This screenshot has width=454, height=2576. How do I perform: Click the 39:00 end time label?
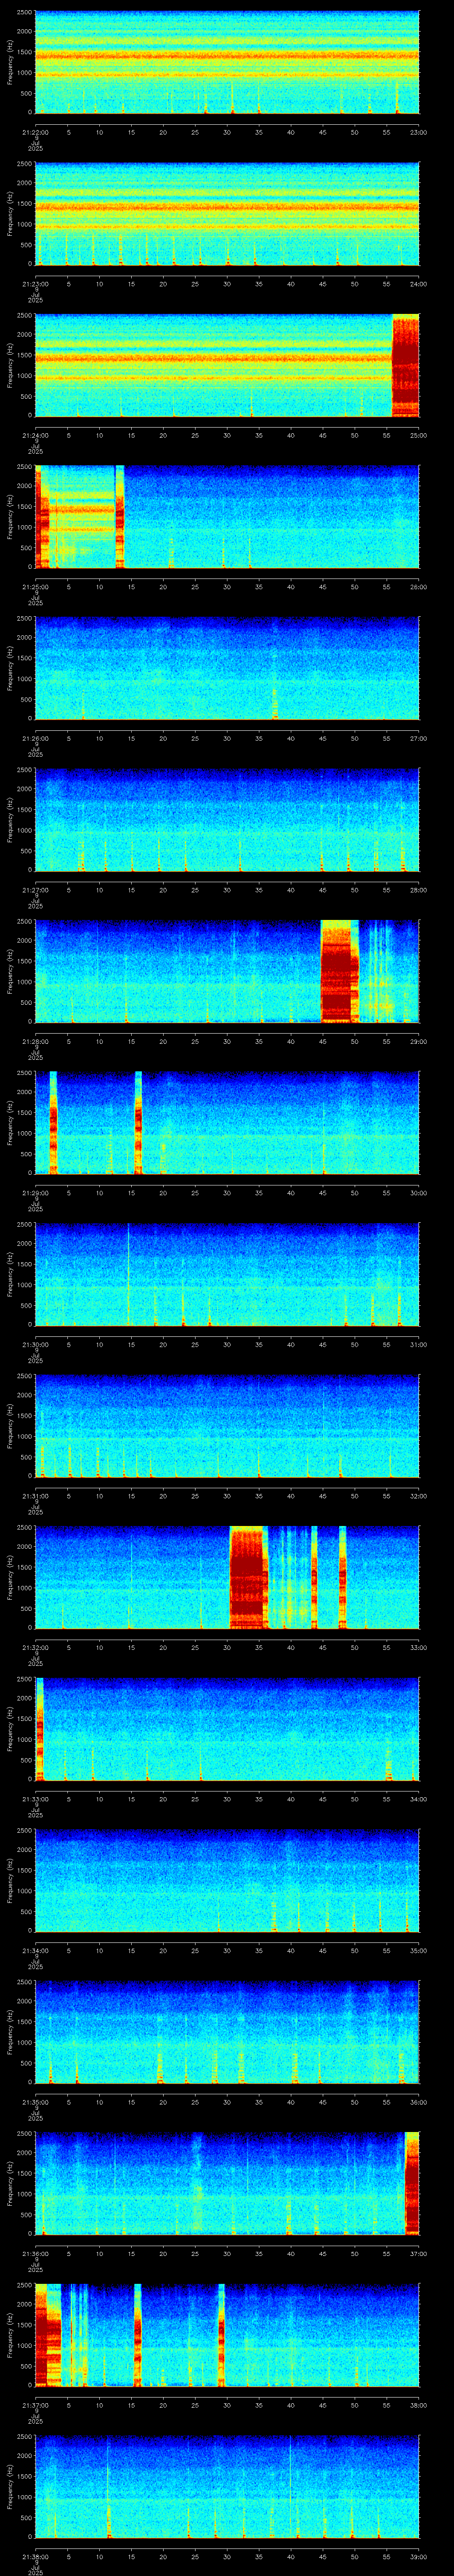coord(419,2557)
